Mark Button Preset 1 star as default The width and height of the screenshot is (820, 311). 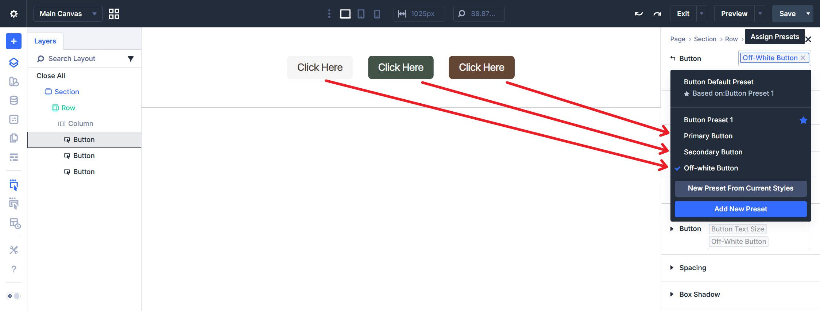(803, 120)
